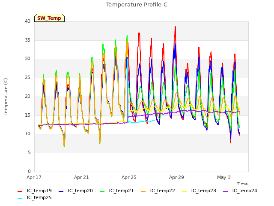274x206 pixels.
Task: Toggle TC_temp24 series in legend
Action: coord(240,191)
